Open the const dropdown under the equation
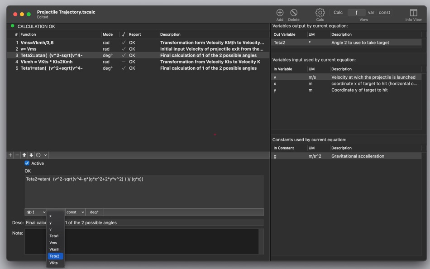This screenshot has width=430, height=269. pos(75,212)
